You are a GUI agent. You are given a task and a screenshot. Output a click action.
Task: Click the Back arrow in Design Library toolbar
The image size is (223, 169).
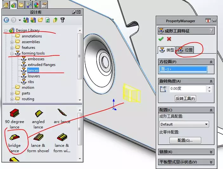pyautogui.click(x=6, y=20)
